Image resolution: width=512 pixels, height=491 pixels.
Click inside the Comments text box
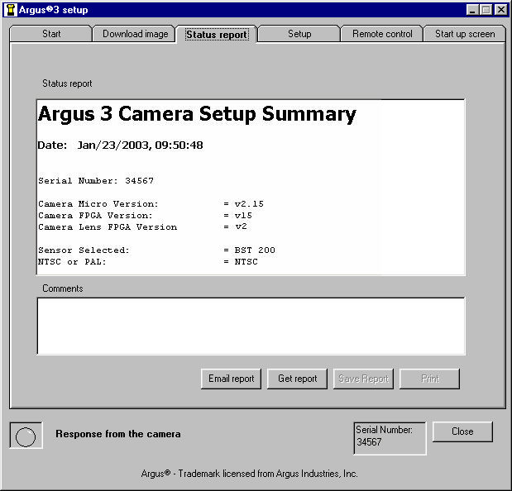click(251, 326)
